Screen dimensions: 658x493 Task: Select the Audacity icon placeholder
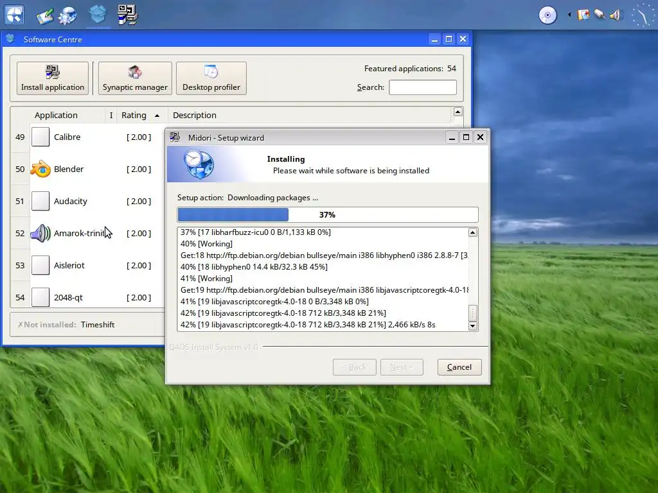pos(40,201)
